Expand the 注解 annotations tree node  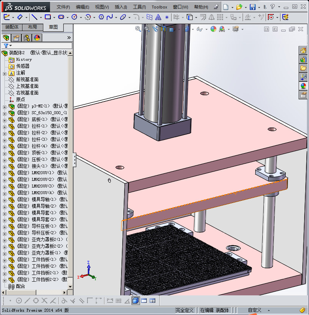4,73
